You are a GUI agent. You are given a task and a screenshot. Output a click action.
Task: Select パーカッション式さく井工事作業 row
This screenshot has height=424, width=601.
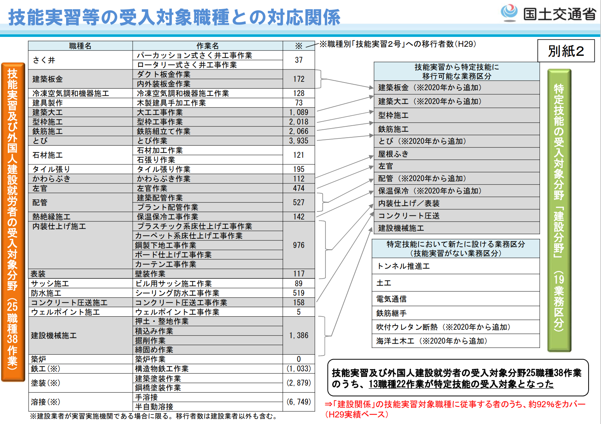pos(208,56)
